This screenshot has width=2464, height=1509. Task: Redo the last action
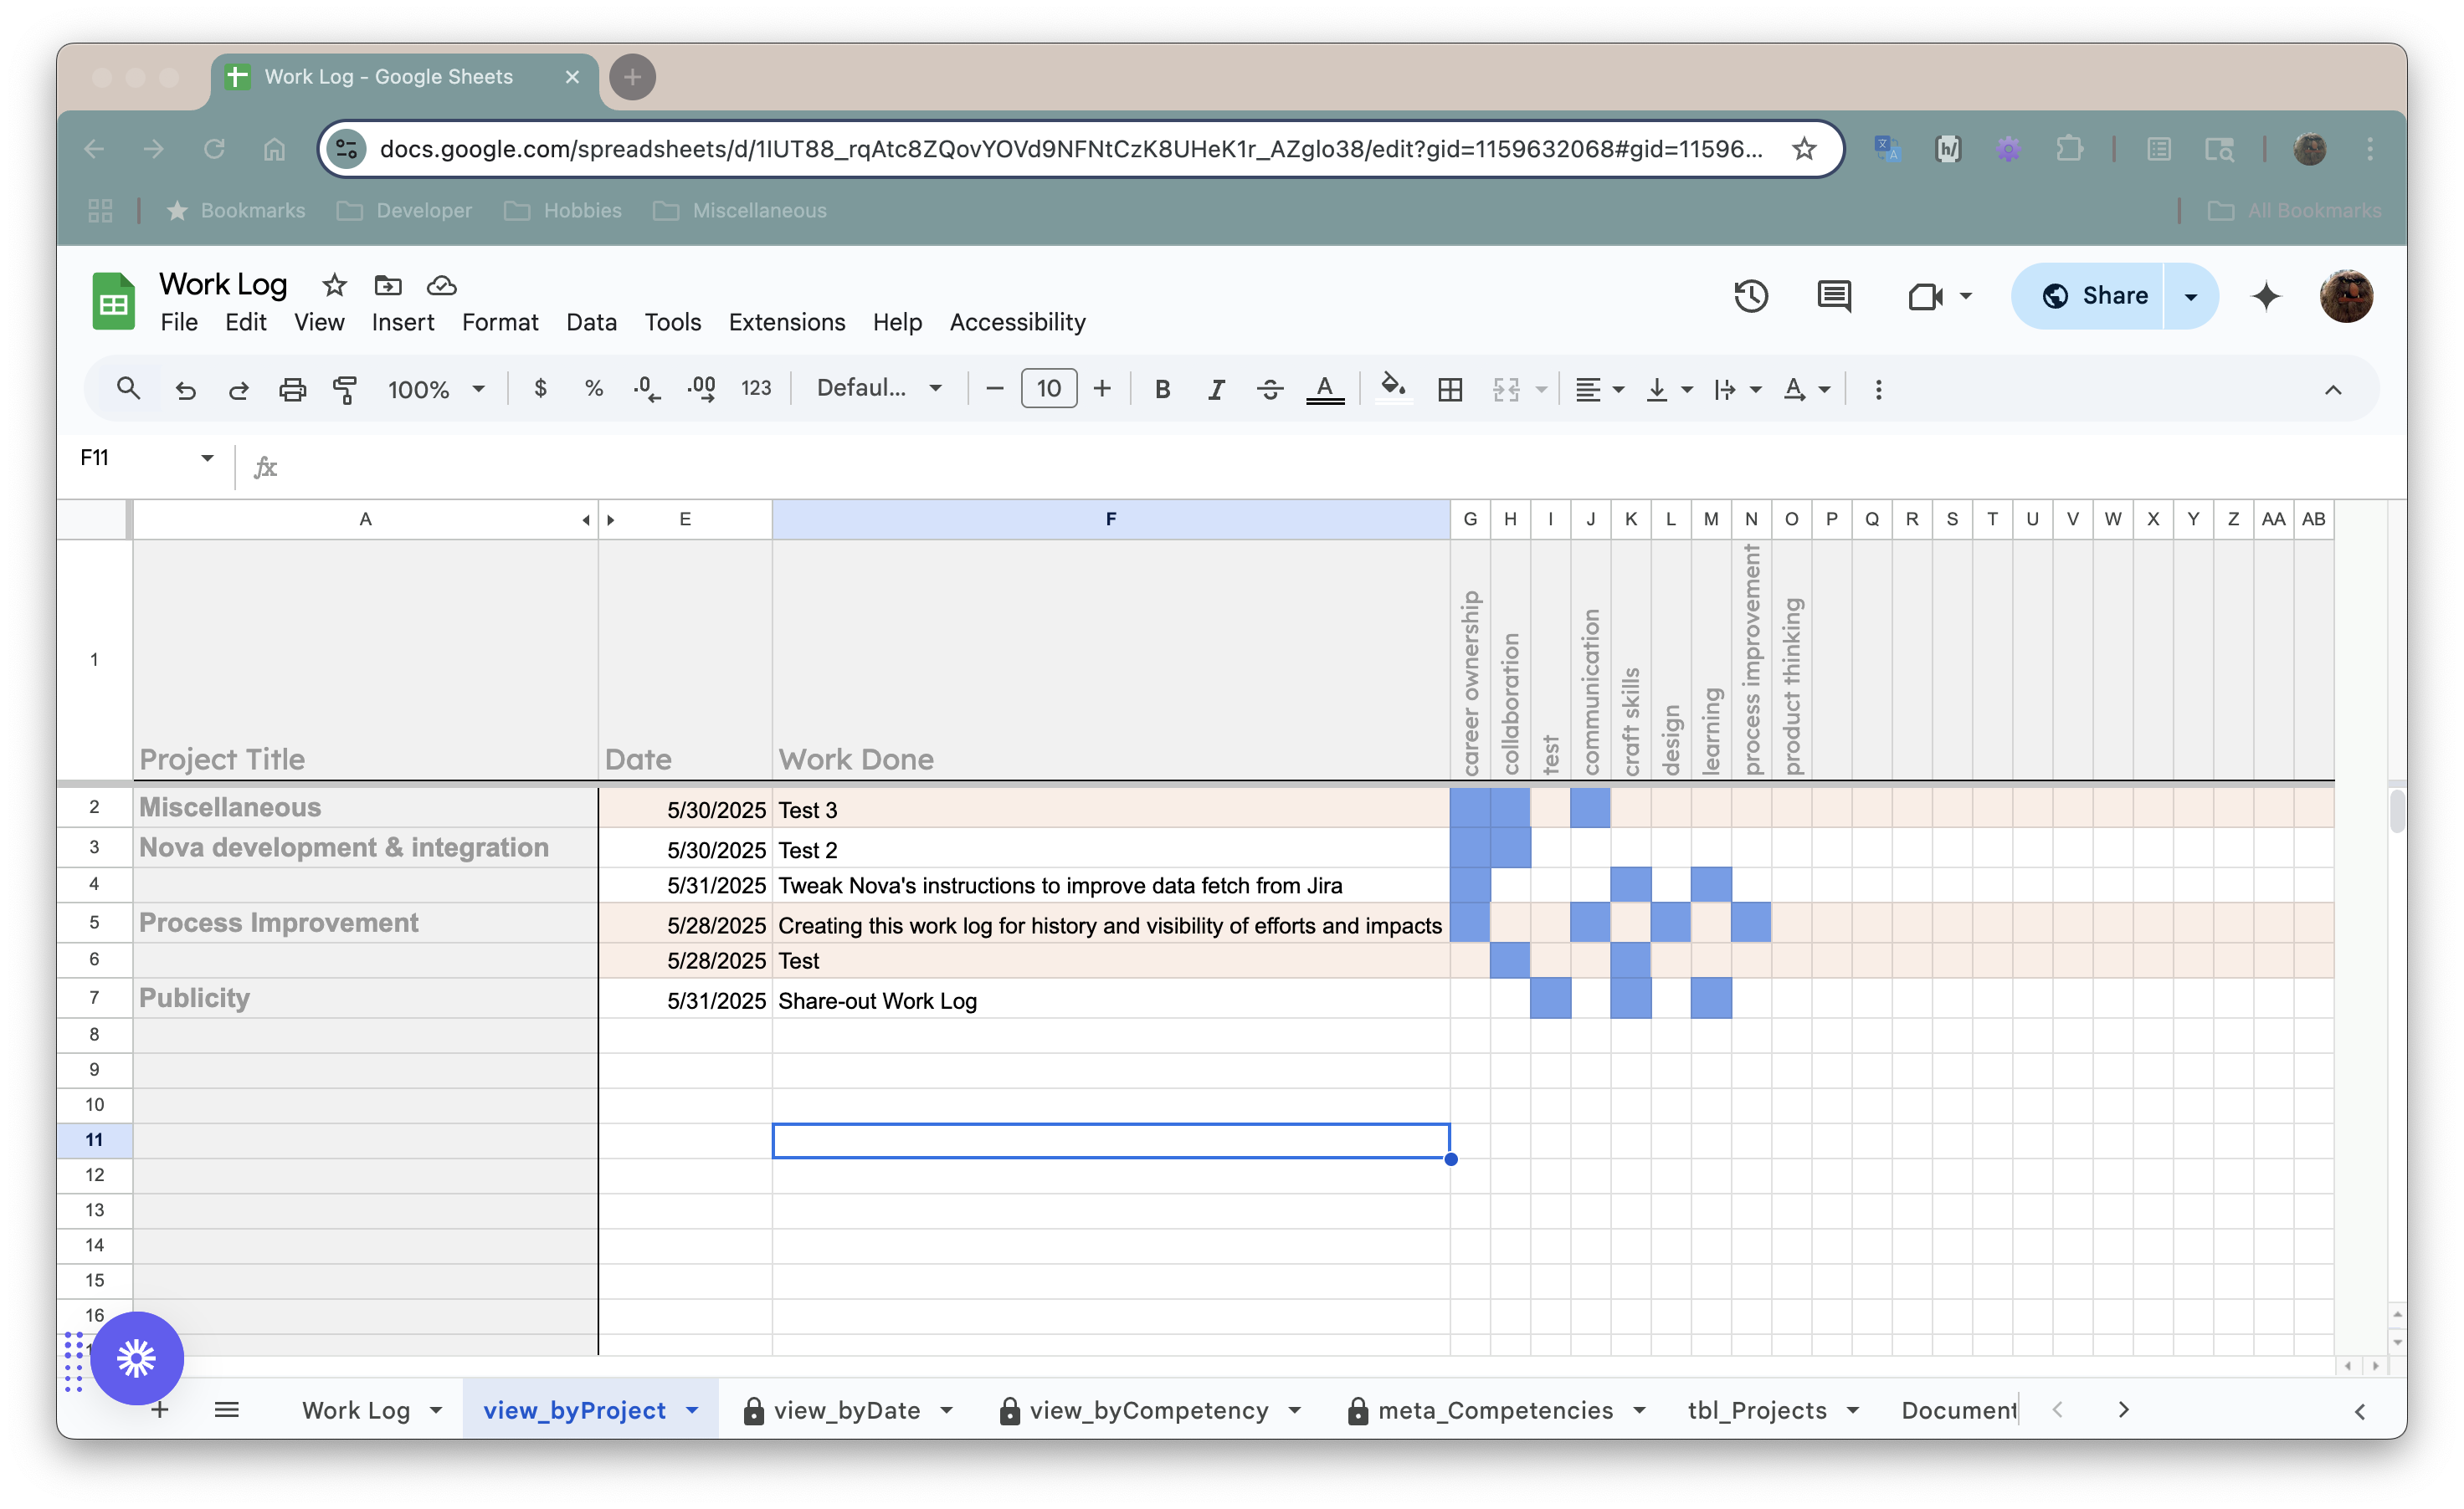[238, 389]
